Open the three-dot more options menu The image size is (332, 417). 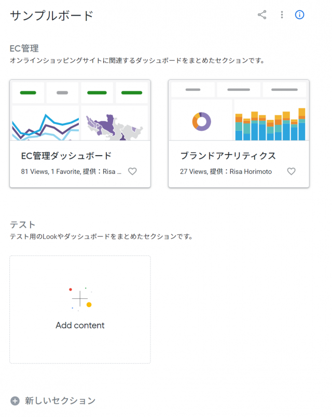click(282, 15)
